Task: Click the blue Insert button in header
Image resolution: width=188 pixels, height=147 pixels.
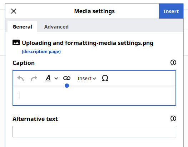Action: pyautogui.click(x=171, y=11)
